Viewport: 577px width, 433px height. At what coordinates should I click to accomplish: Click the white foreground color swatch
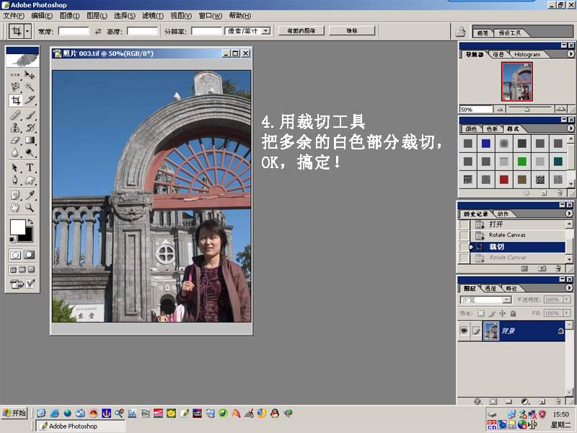point(17,227)
